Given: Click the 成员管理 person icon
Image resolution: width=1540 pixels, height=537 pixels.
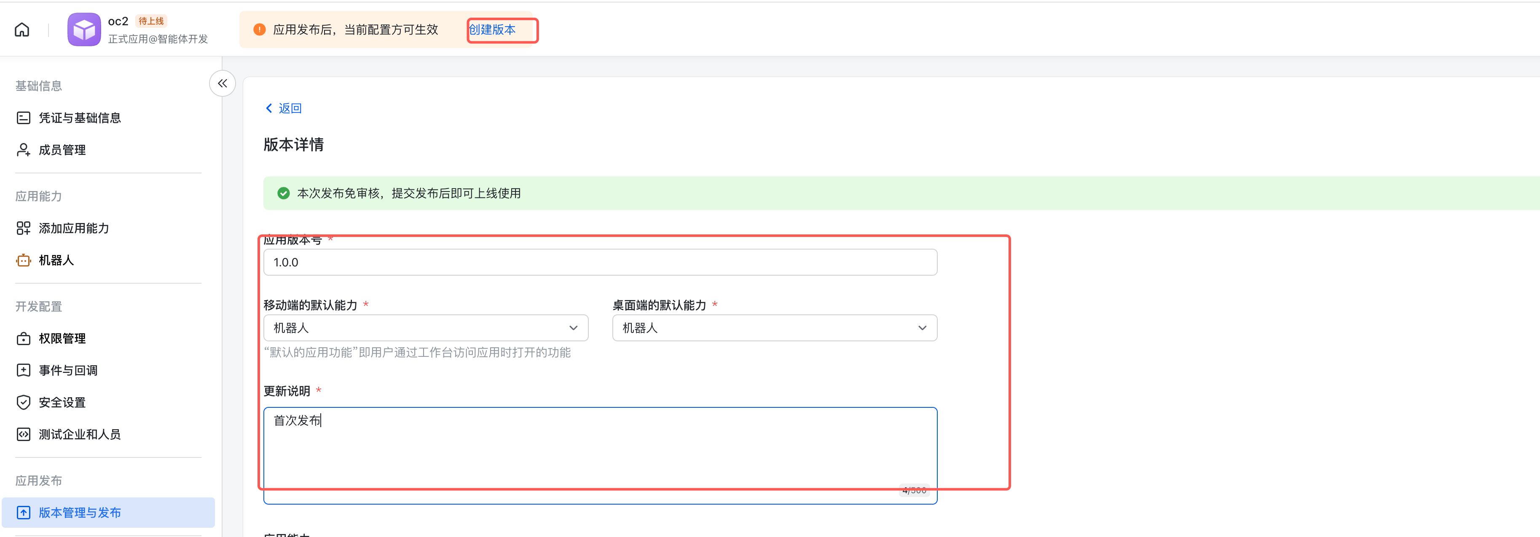Looking at the screenshot, I should 23,150.
